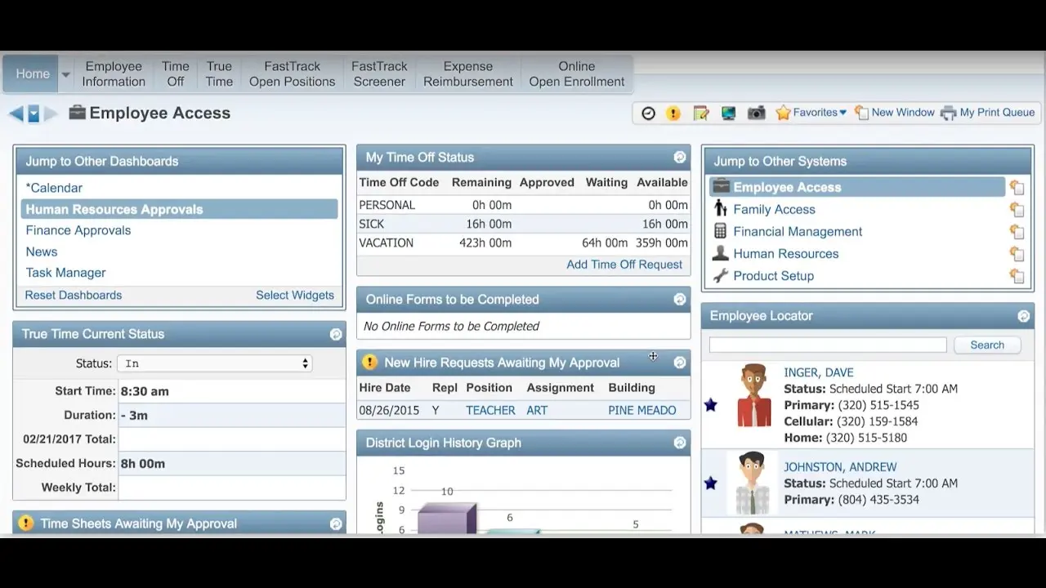Refresh the My Time Off Status widget
The image size is (1046, 588).
(x=680, y=158)
